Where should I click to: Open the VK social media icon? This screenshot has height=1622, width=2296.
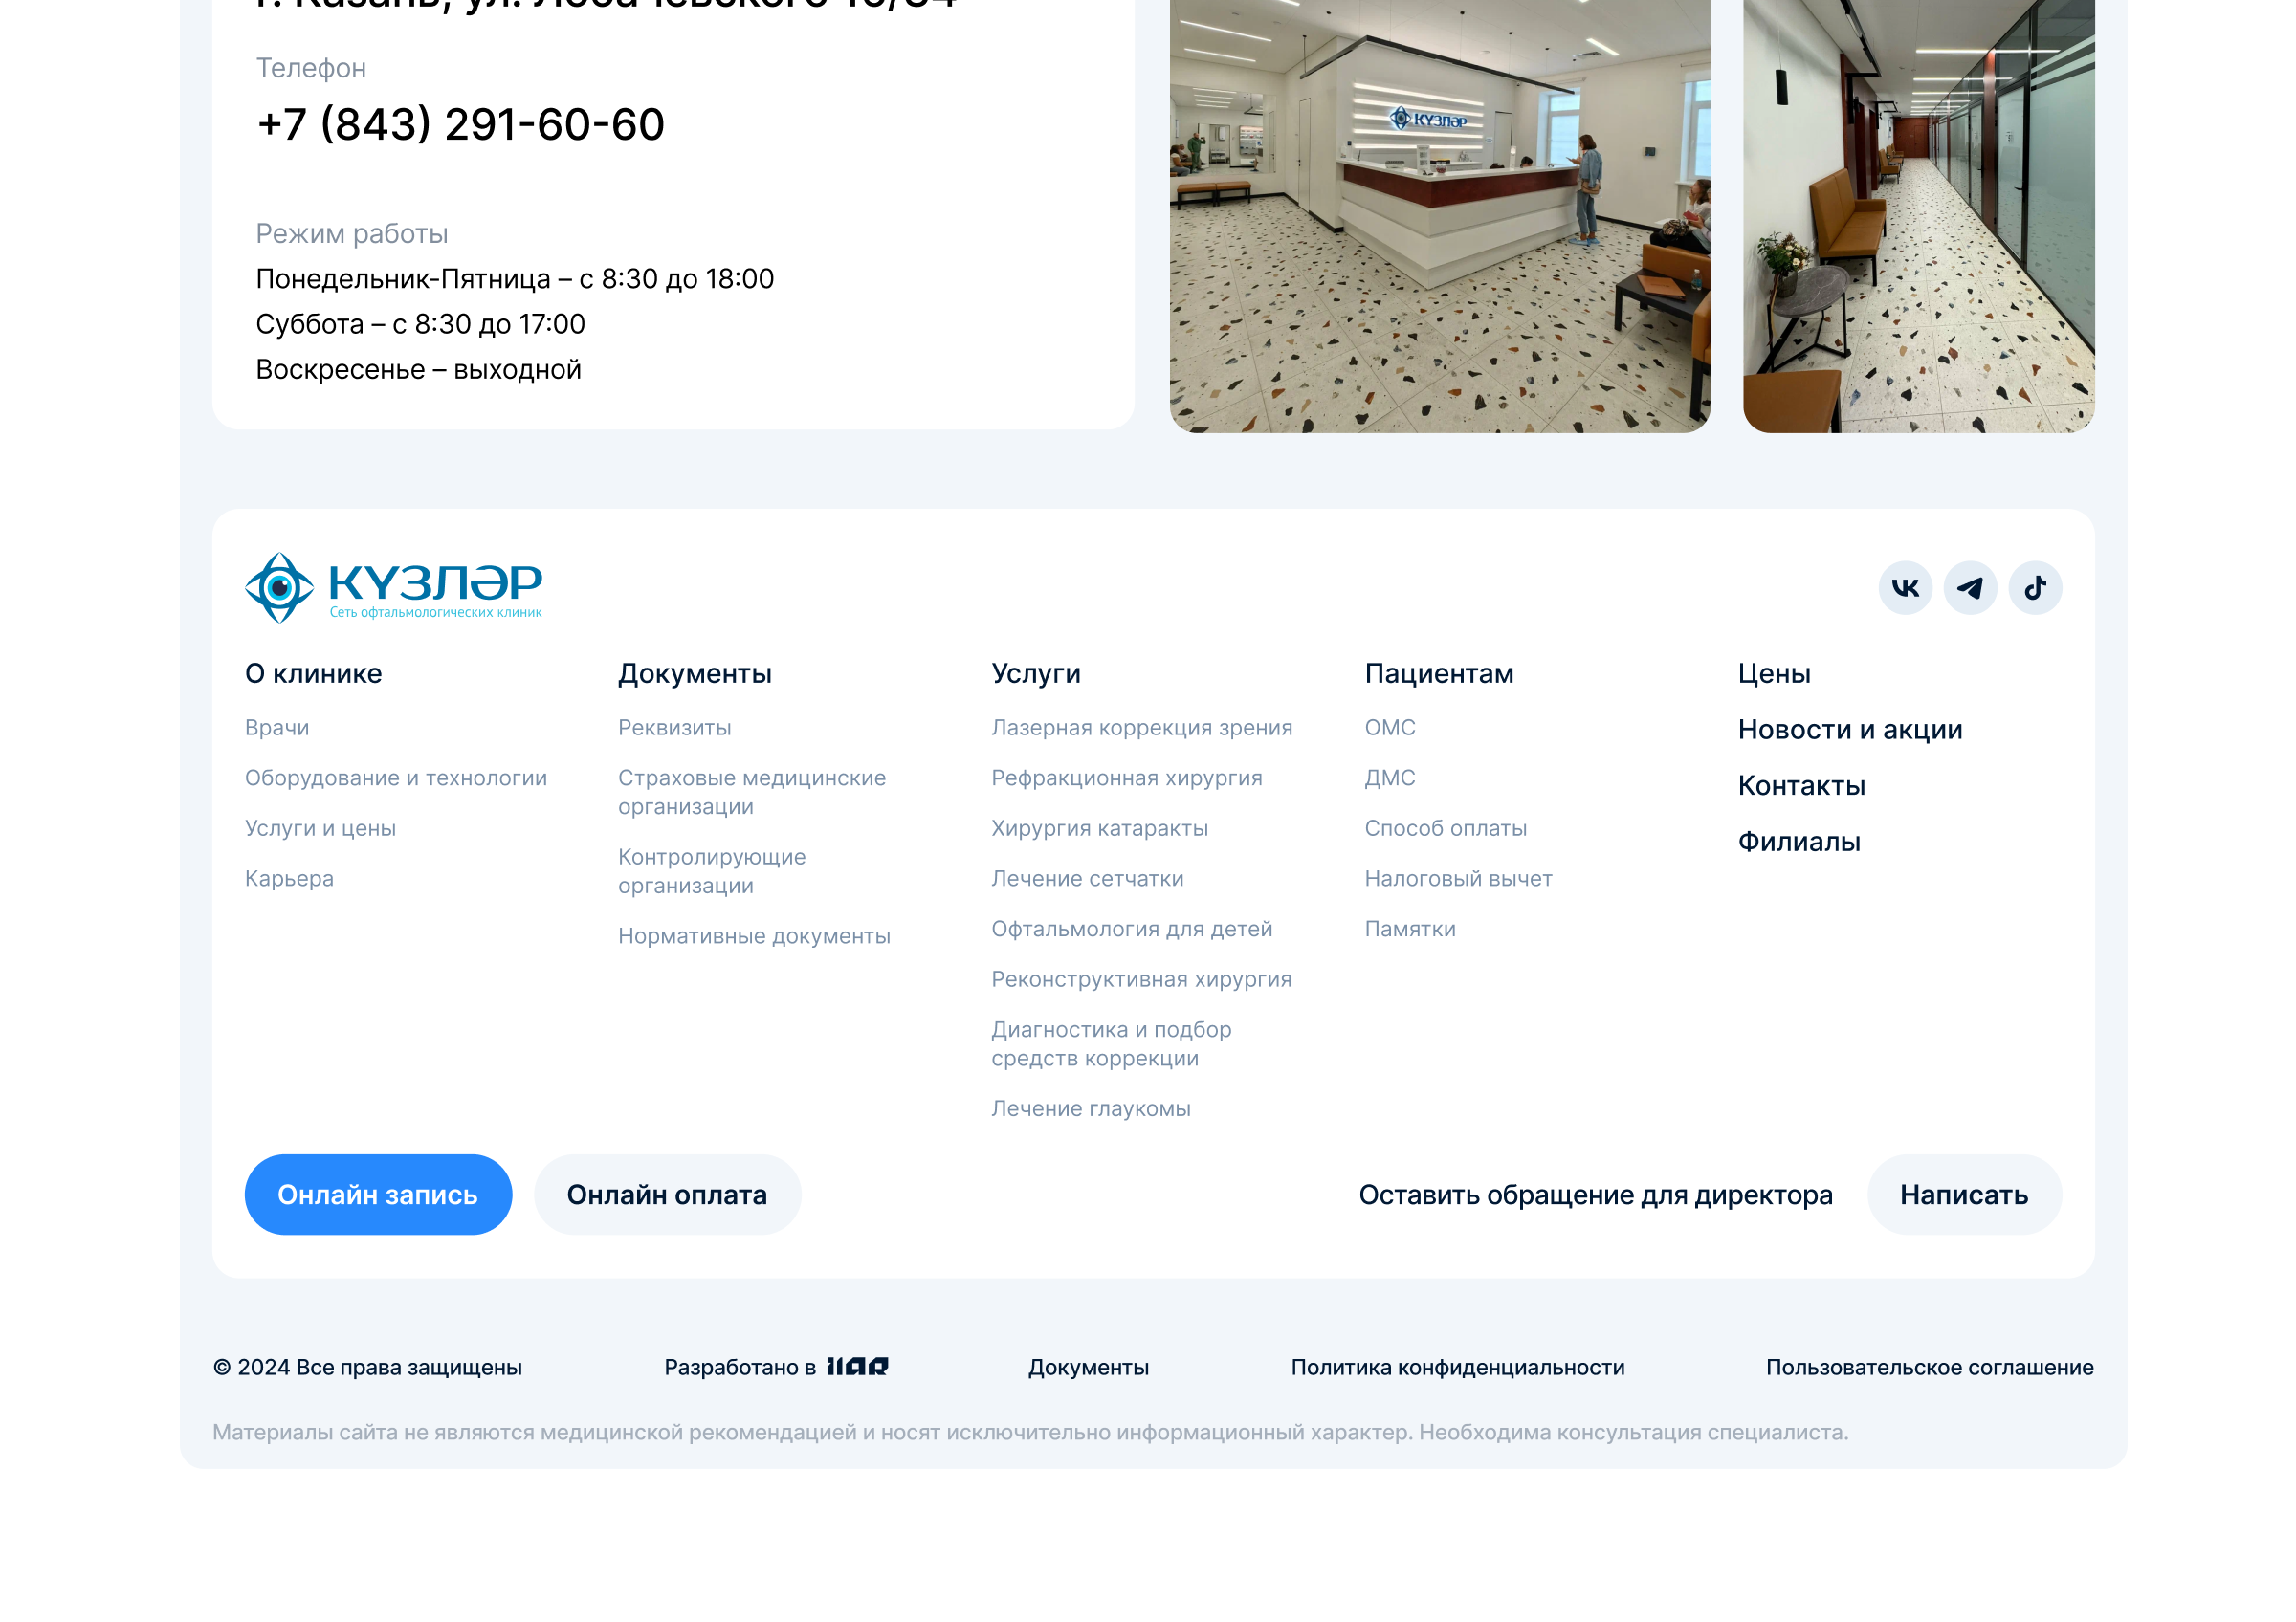[1904, 587]
